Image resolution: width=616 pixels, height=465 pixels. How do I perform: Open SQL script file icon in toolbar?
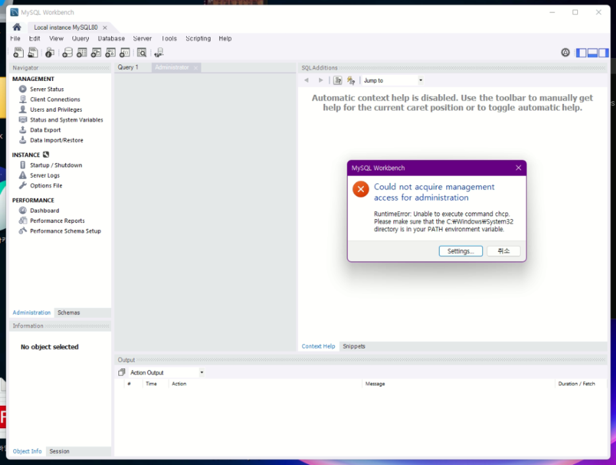click(33, 52)
